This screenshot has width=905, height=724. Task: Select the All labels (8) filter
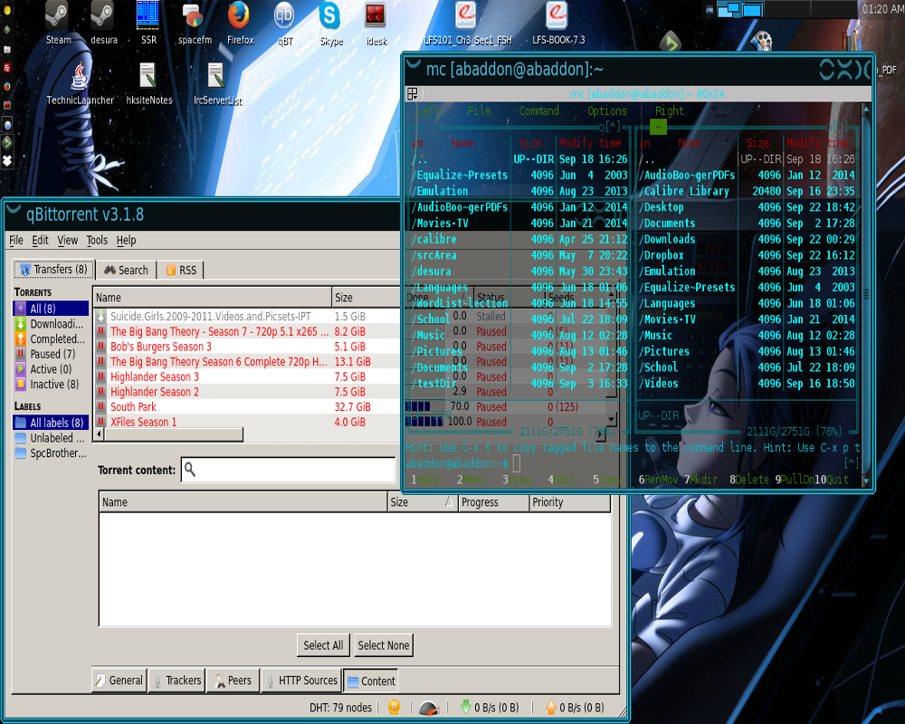click(52, 423)
